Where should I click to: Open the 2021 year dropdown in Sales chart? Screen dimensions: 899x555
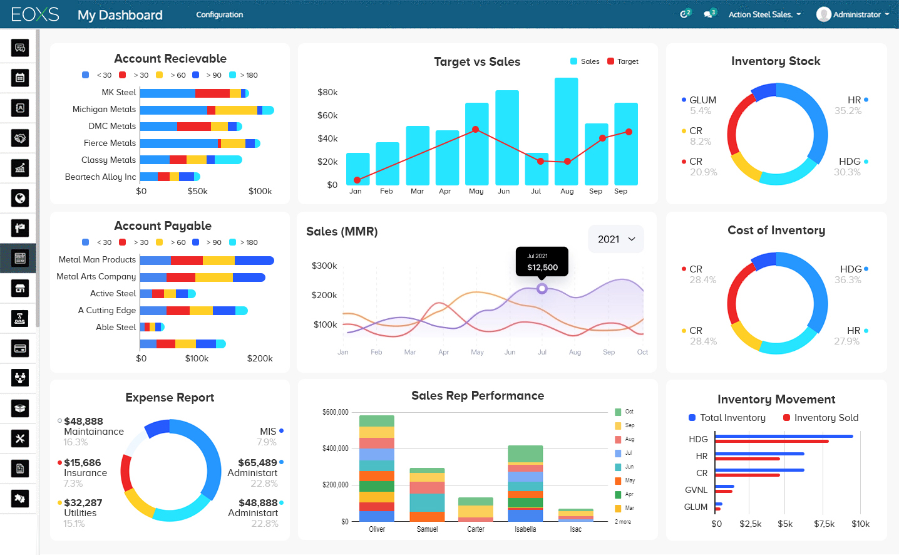click(615, 239)
